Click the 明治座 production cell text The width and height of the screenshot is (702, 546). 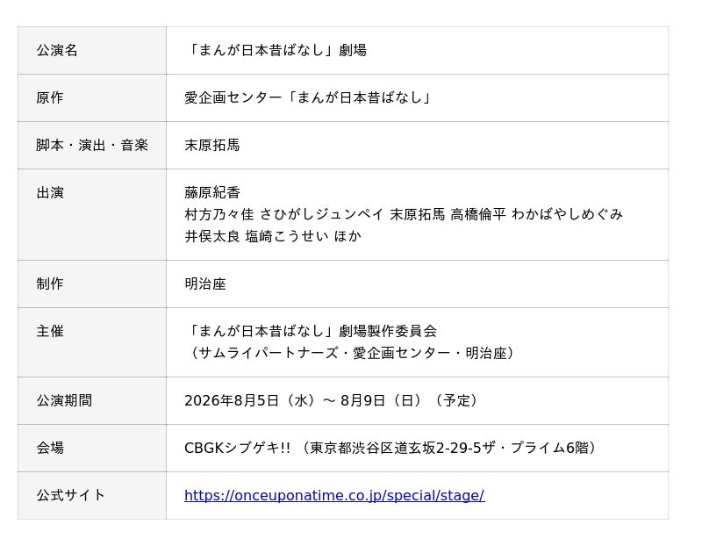(x=205, y=284)
